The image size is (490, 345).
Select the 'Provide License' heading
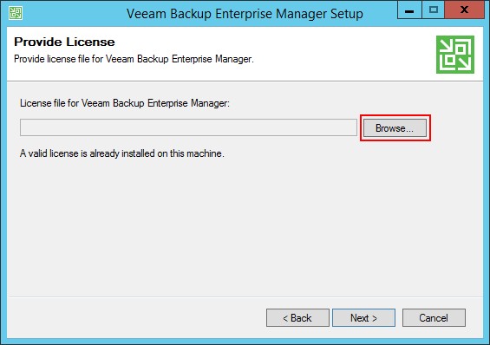[x=64, y=42]
